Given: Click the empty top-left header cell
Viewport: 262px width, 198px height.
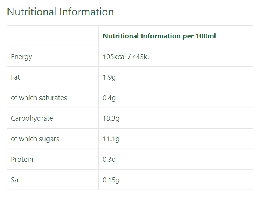Looking at the screenshot, I should click(x=53, y=36).
